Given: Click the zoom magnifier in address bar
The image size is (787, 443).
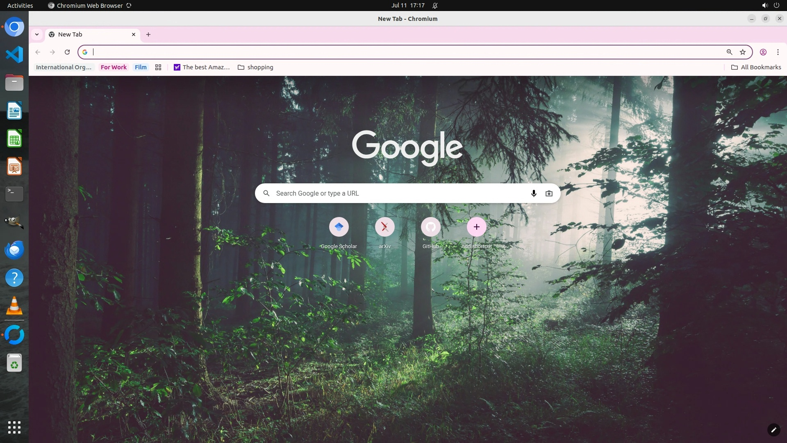Looking at the screenshot, I should [x=729, y=52].
